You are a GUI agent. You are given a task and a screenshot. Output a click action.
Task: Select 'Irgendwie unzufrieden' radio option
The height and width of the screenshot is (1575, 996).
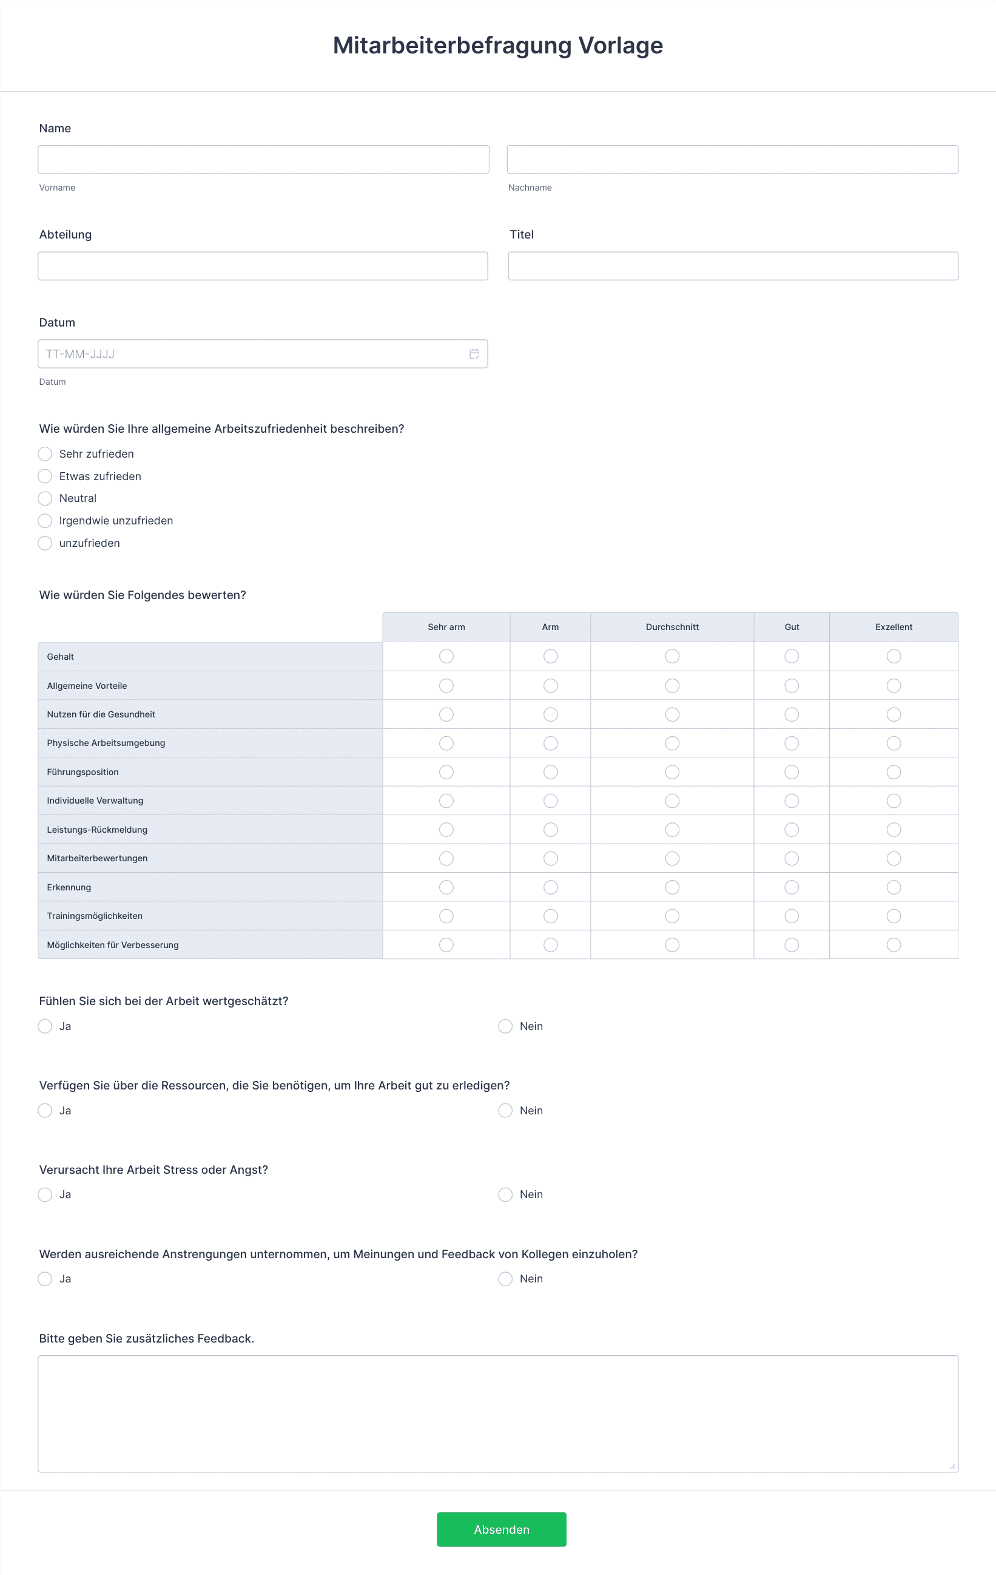pos(45,521)
